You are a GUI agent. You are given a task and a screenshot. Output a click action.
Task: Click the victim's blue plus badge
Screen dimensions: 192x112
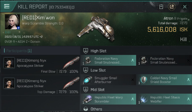(19, 28)
